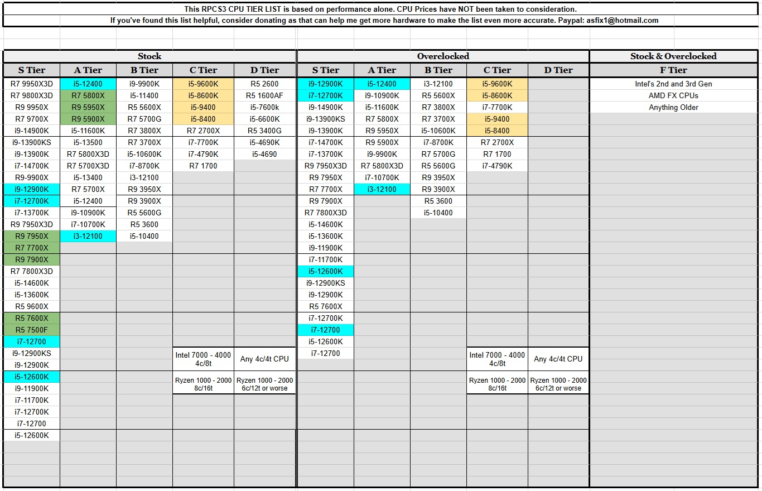
Task: Click the R7 7800X3D cell under Overclocked
Action: click(x=326, y=213)
